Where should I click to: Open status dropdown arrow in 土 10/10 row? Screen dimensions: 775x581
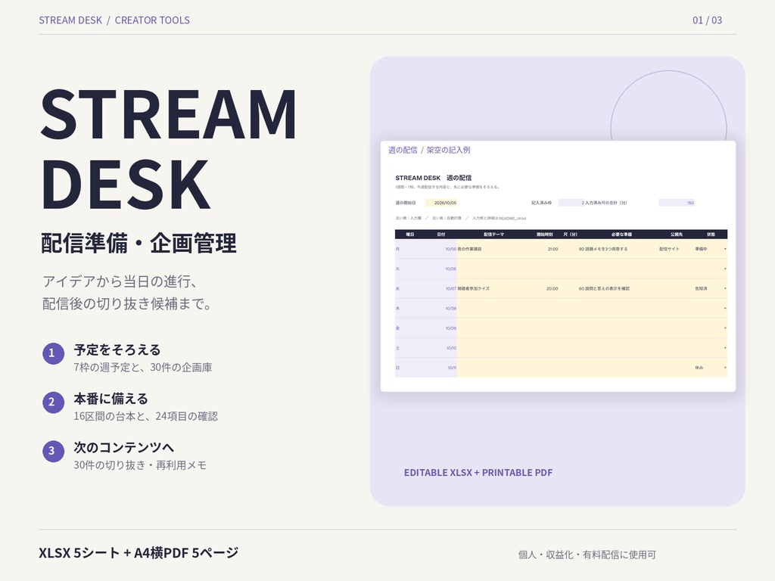725,348
